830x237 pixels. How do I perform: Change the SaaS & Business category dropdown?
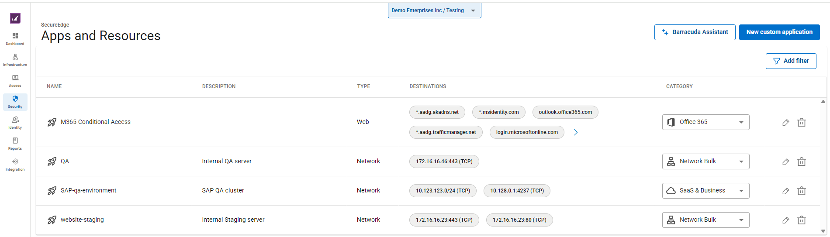coord(705,191)
